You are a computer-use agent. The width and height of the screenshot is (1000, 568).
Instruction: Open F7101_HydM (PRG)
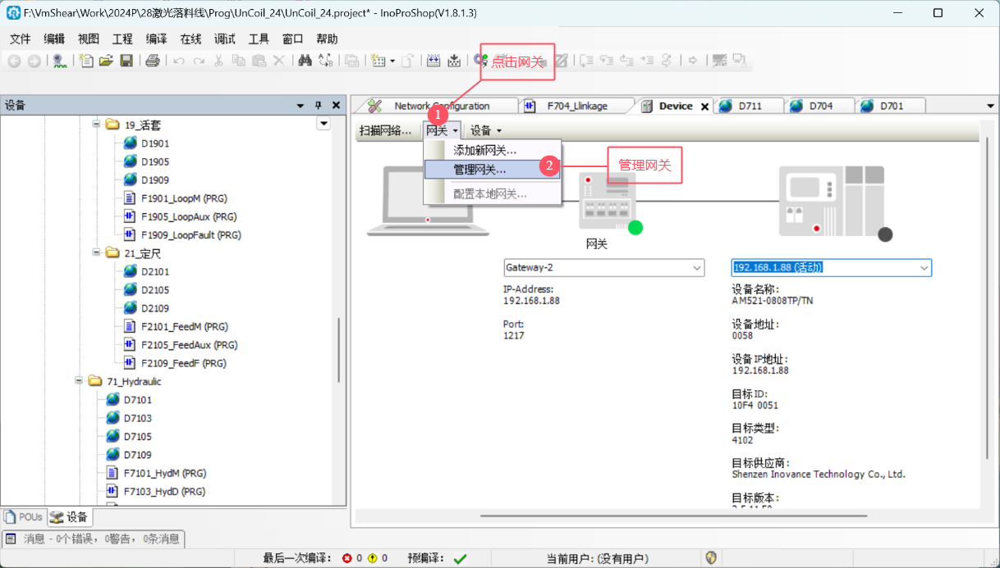156,473
